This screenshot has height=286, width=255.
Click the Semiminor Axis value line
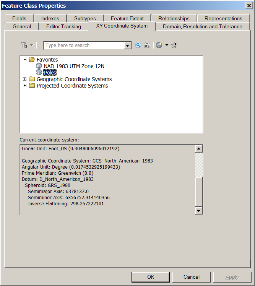coord(69,198)
